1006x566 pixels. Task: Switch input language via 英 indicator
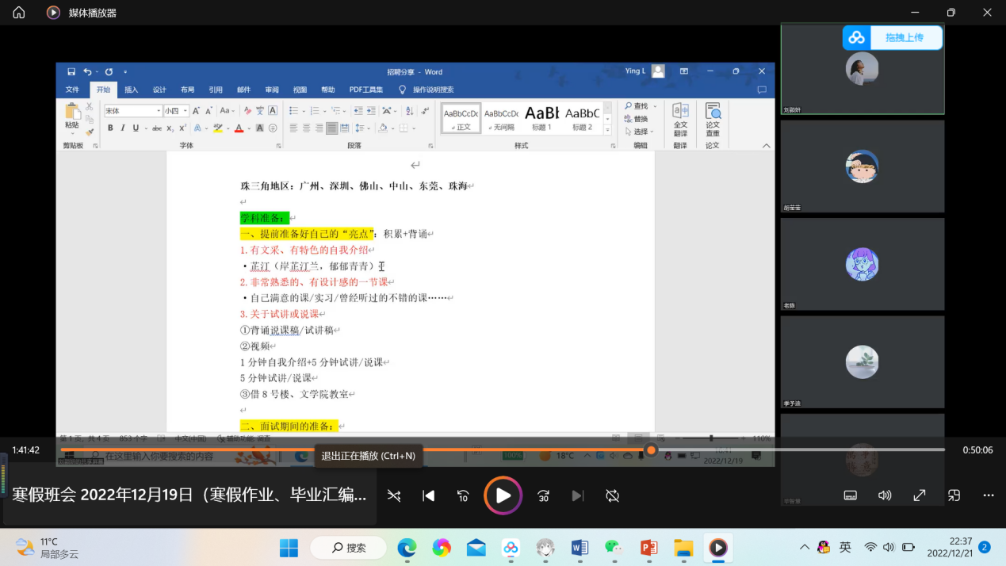pyautogui.click(x=846, y=547)
